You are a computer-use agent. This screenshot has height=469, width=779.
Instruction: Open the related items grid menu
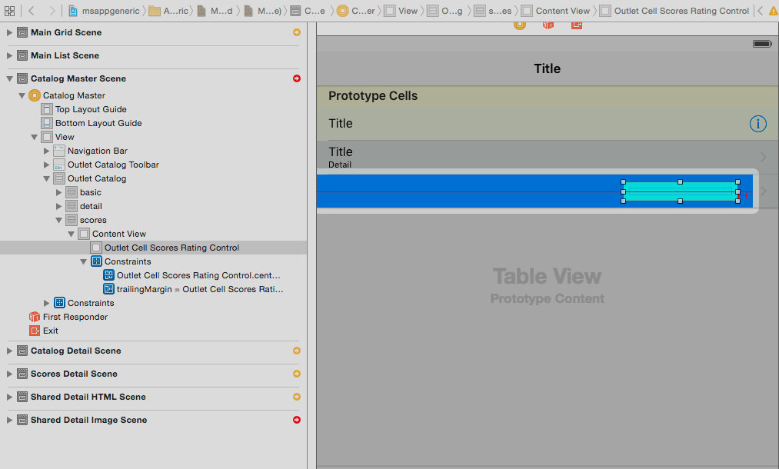[9, 11]
